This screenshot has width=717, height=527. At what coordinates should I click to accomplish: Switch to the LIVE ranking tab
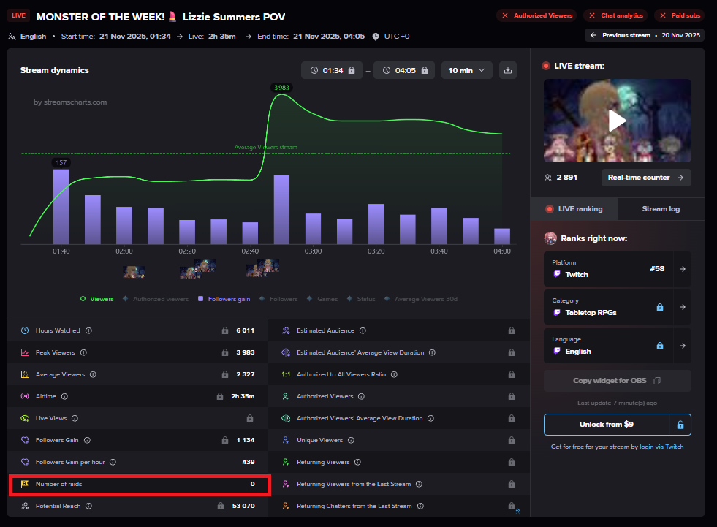(574, 209)
